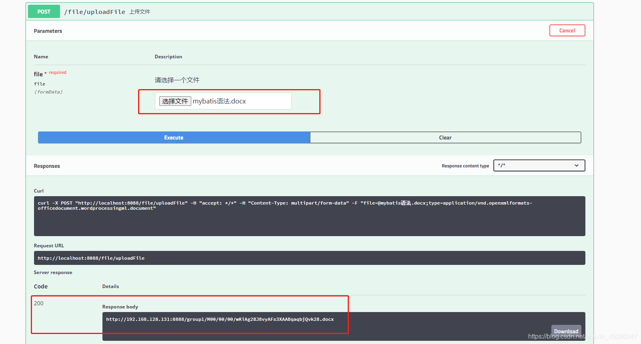Click the Parameters section heading

click(48, 31)
